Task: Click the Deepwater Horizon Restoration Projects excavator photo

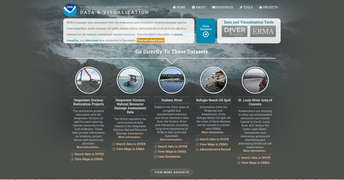Action: 88,80
